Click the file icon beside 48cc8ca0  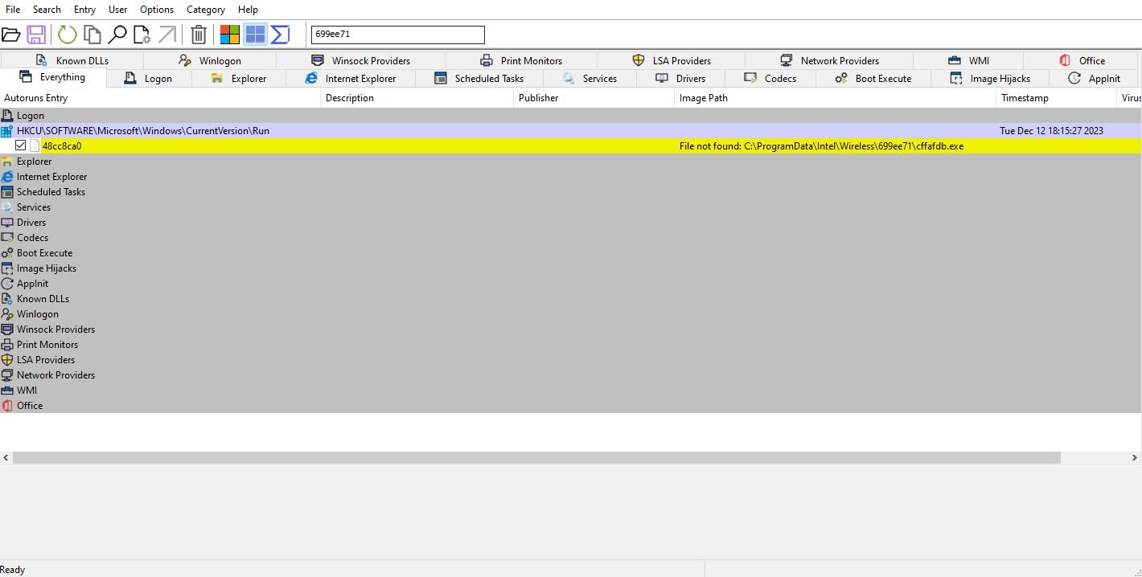click(35, 145)
